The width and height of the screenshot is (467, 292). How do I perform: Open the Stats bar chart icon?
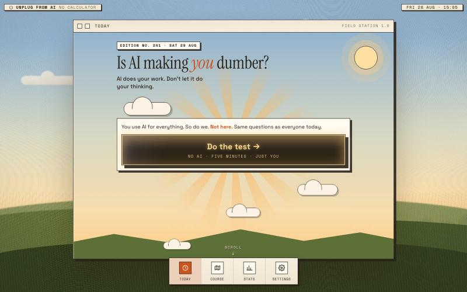pyautogui.click(x=249, y=268)
